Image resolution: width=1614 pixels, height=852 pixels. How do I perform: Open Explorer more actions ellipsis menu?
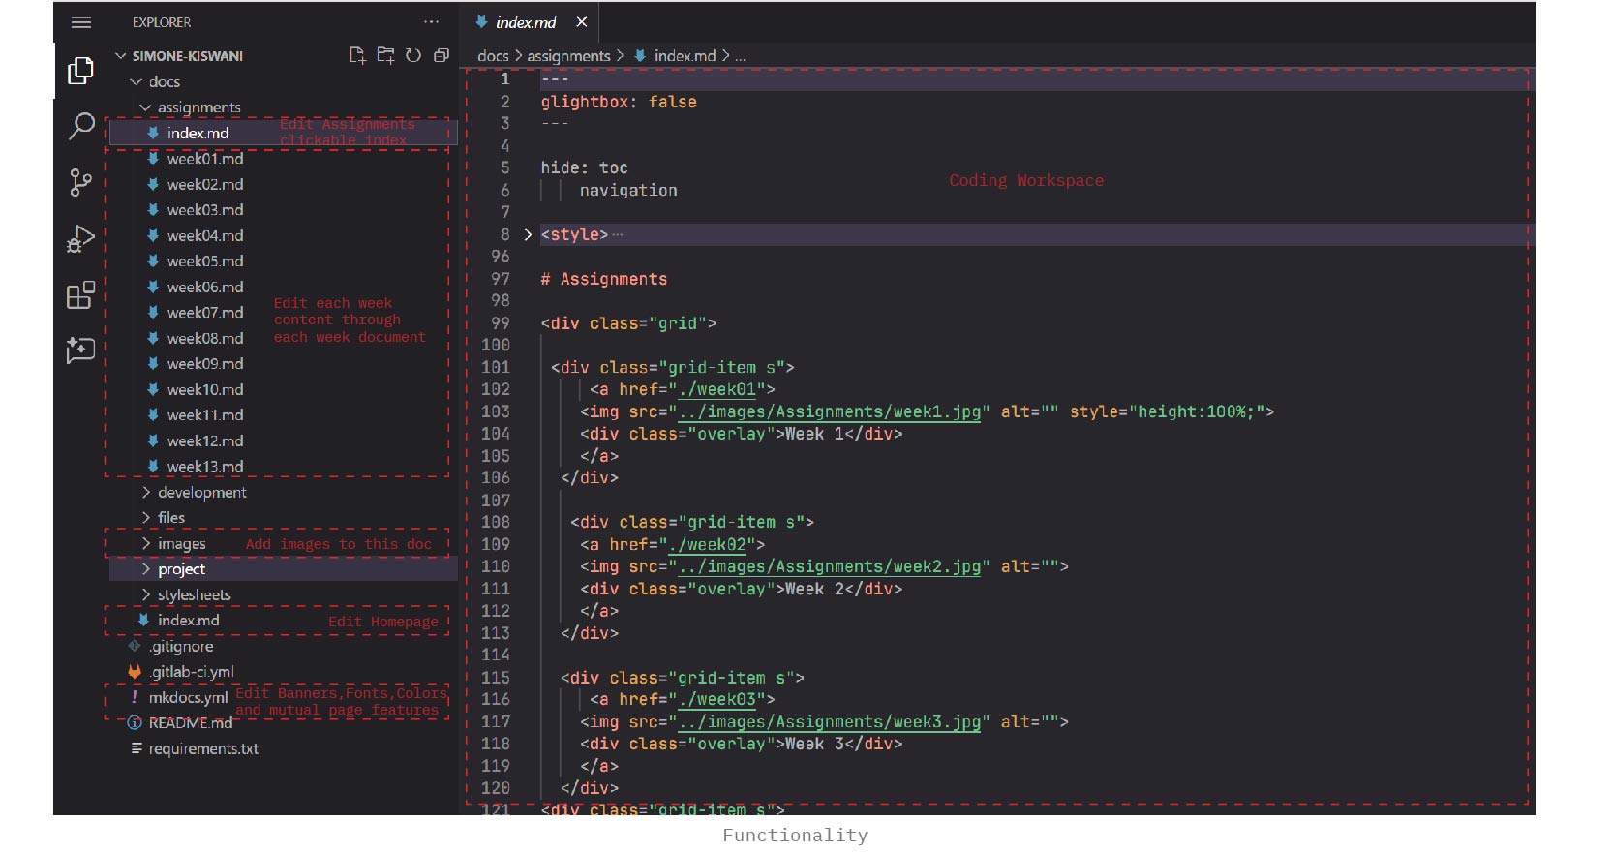coord(431,22)
